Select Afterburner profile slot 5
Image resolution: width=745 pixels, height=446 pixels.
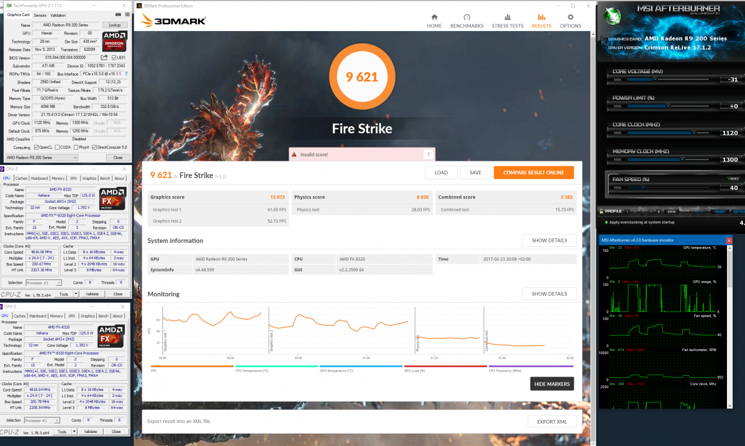pos(658,212)
